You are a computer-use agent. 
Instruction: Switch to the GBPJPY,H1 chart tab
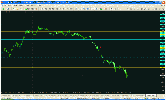(73, 95)
